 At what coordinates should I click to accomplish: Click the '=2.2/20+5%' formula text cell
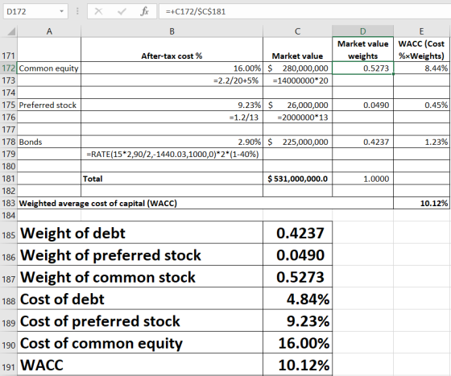(x=172, y=81)
